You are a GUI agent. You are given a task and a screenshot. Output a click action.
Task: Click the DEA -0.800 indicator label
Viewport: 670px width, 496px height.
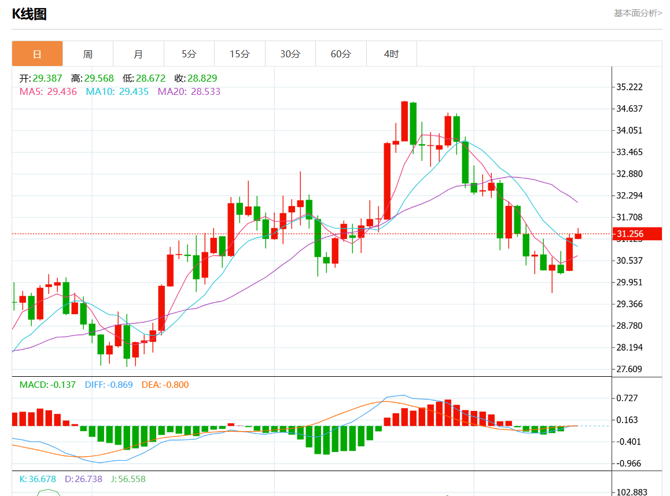(x=165, y=384)
